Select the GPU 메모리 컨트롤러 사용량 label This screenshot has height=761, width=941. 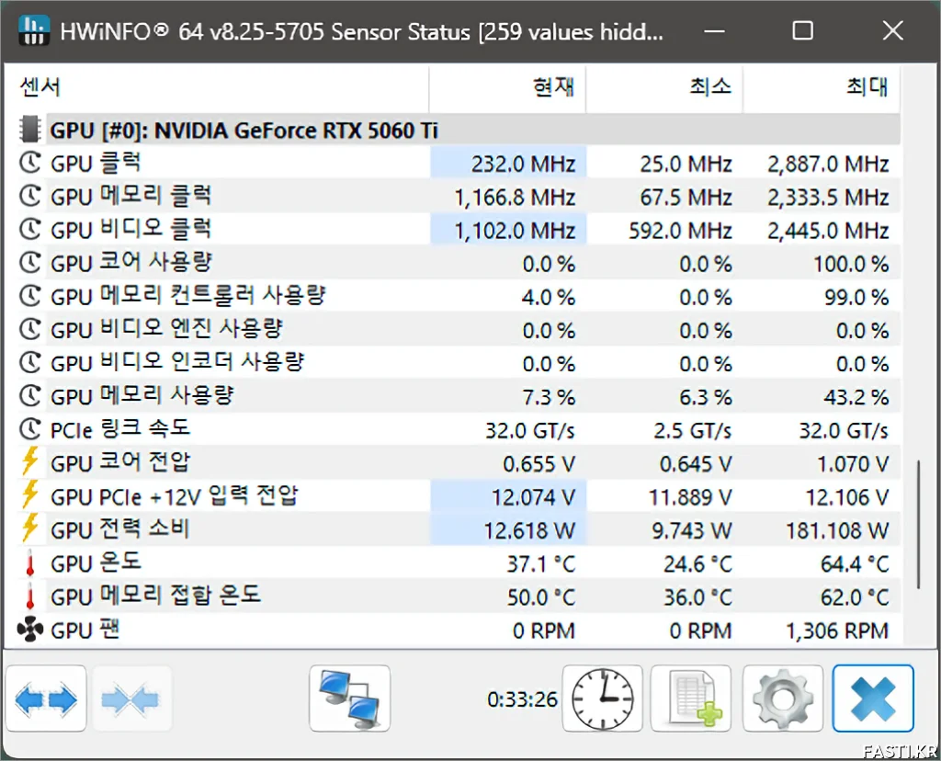(187, 297)
